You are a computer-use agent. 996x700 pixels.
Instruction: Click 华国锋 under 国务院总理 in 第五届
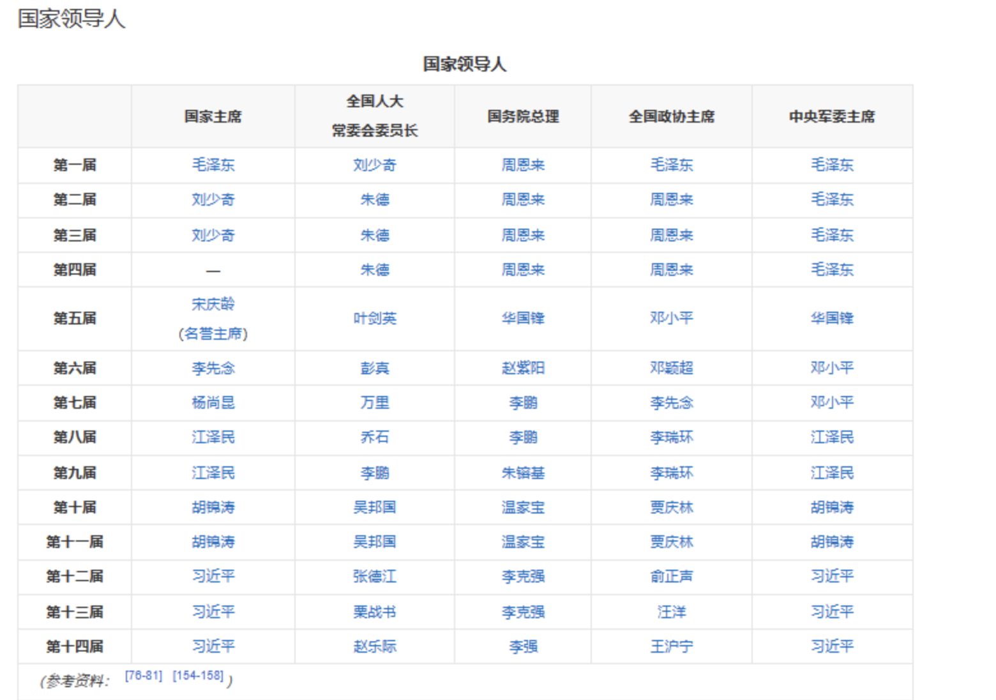pos(523,318)
